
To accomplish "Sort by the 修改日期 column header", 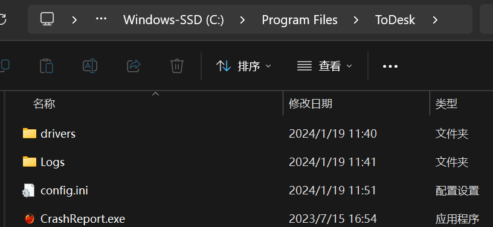I will pyautogui.click(x=310, y=103).
